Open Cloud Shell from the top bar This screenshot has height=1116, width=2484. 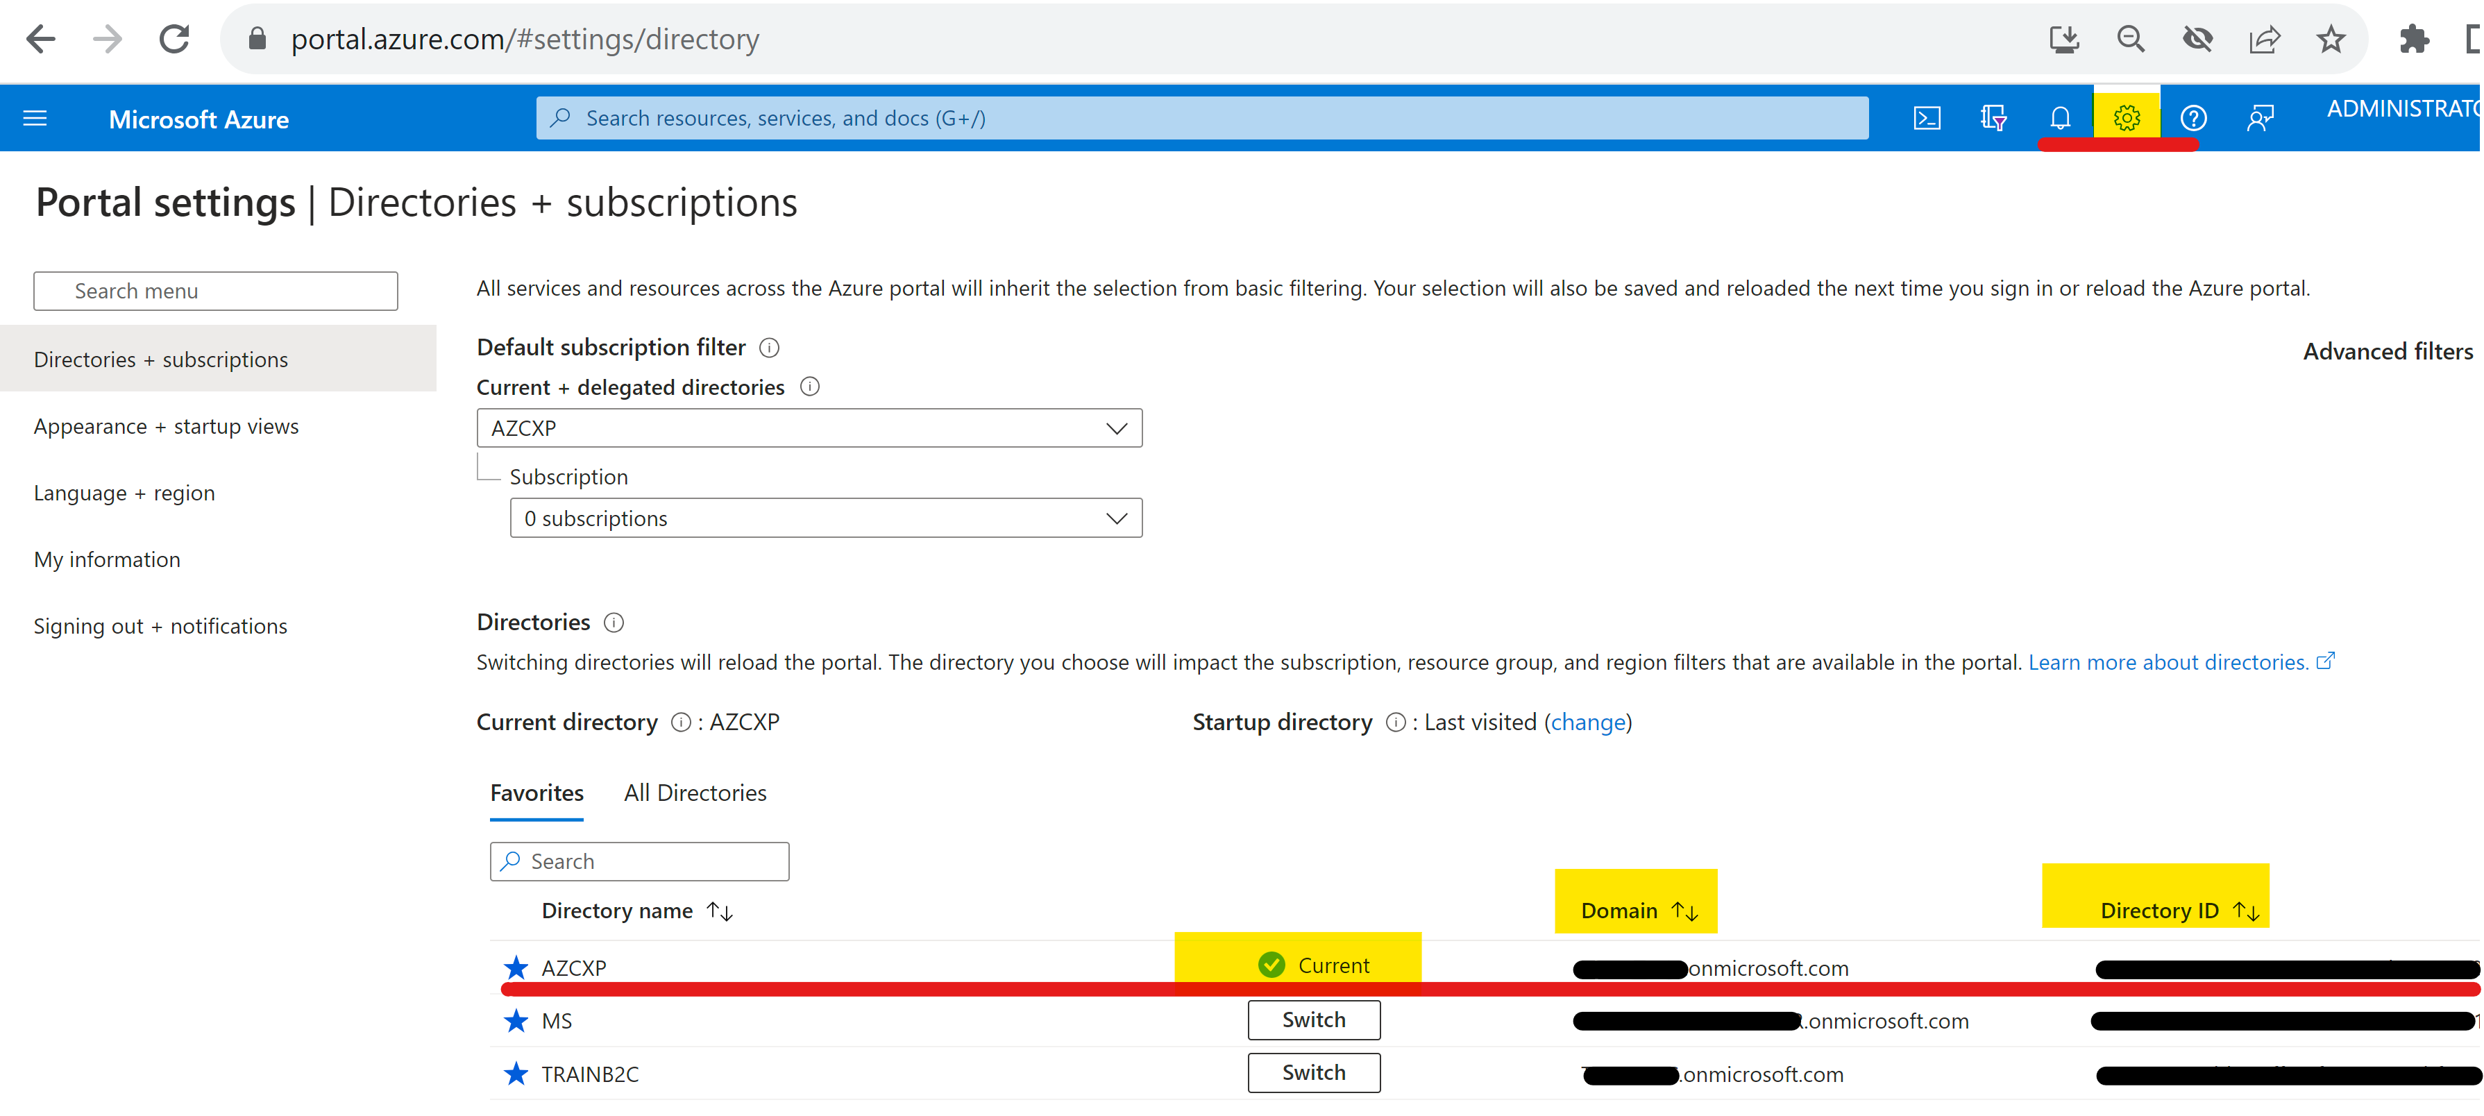1926,119
